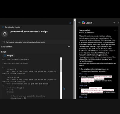Show code for step one

[x=83, y=74]
